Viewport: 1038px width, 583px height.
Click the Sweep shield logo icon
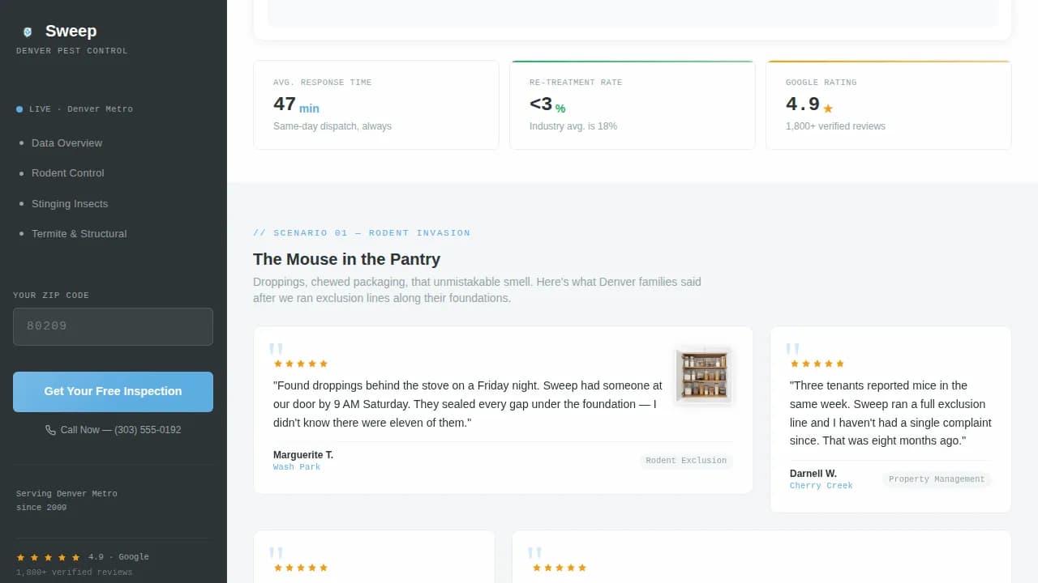pos(27,32)
